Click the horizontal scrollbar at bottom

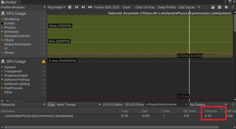[111, 127]
